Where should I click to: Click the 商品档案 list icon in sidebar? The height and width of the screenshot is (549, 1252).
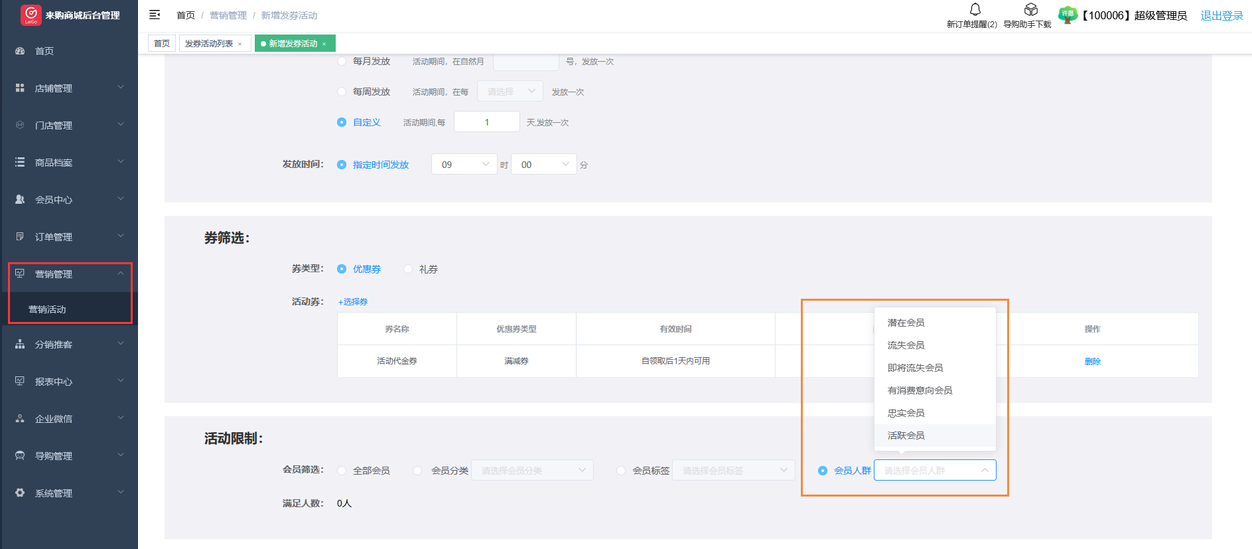point(20,162)
